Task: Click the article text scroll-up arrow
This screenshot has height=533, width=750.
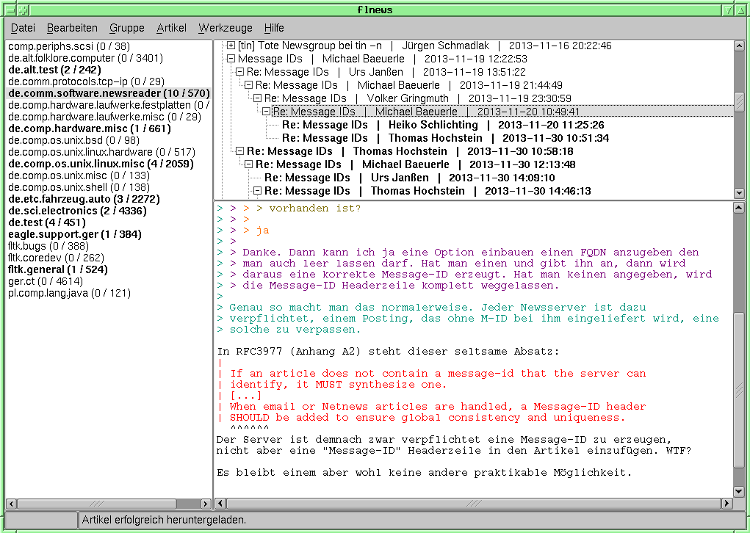Action: [x=739, y=208]
